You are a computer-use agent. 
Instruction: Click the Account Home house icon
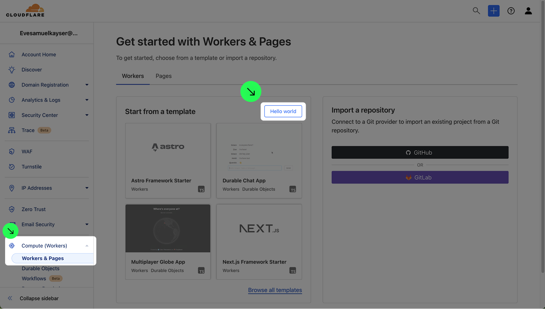(12, 54)
